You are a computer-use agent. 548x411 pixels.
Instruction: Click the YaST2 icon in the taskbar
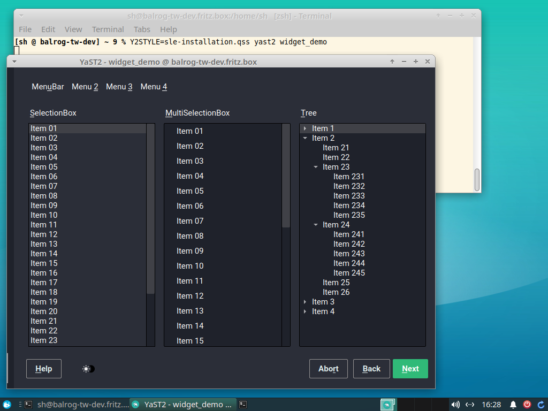coord(135,405)
